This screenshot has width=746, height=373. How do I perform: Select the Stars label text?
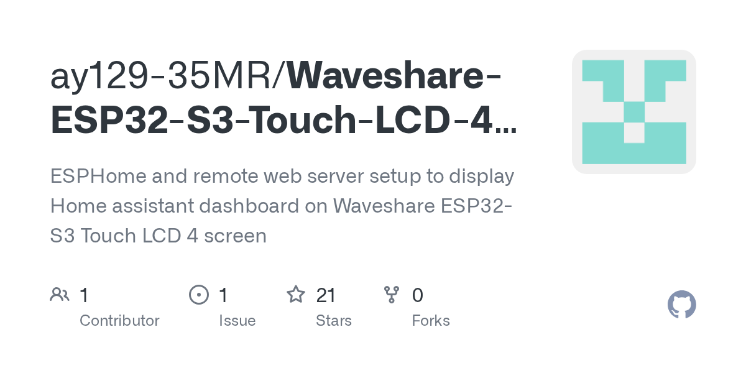(x=334, y=321)
